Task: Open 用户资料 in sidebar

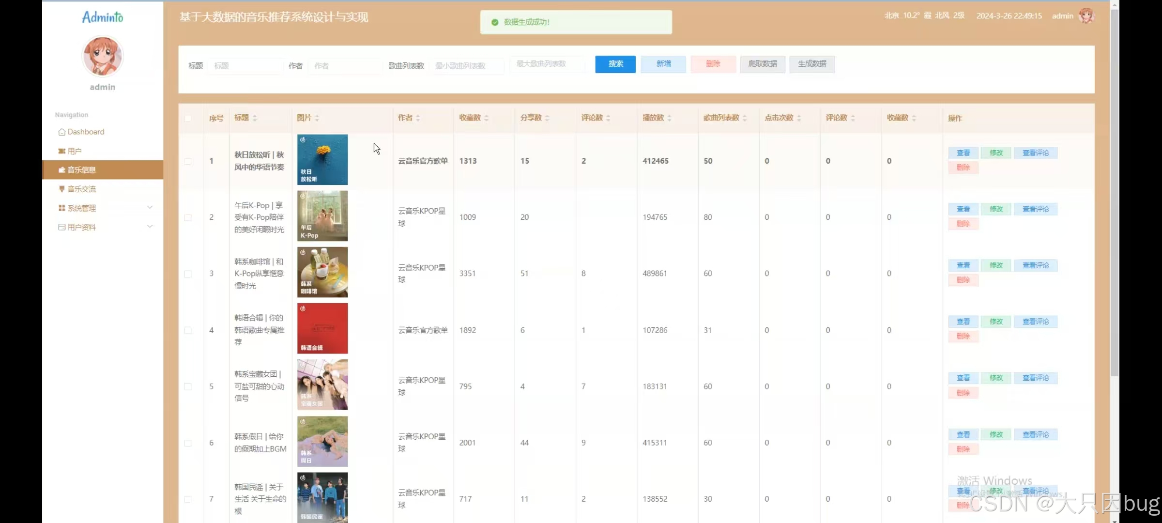Action: tap(81, 227)
